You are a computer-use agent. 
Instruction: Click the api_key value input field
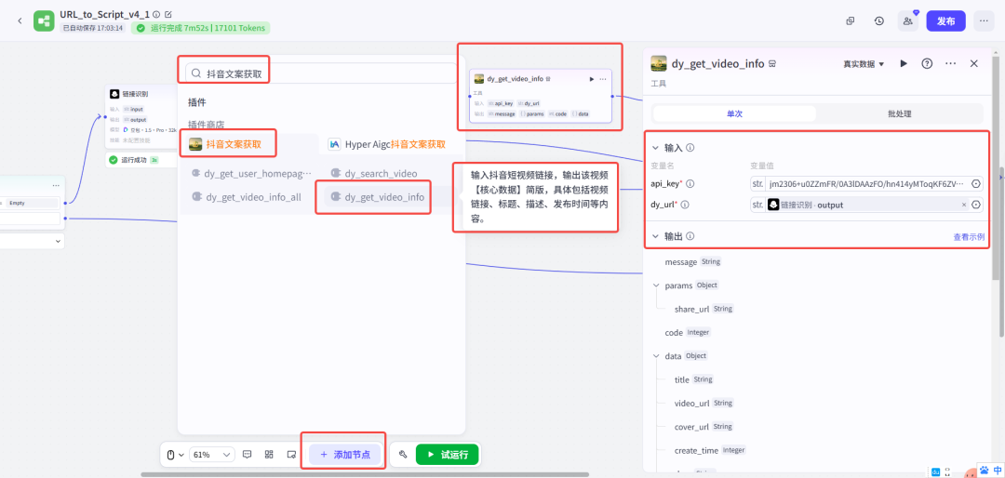pyautogui.click(x=866, y=184)
